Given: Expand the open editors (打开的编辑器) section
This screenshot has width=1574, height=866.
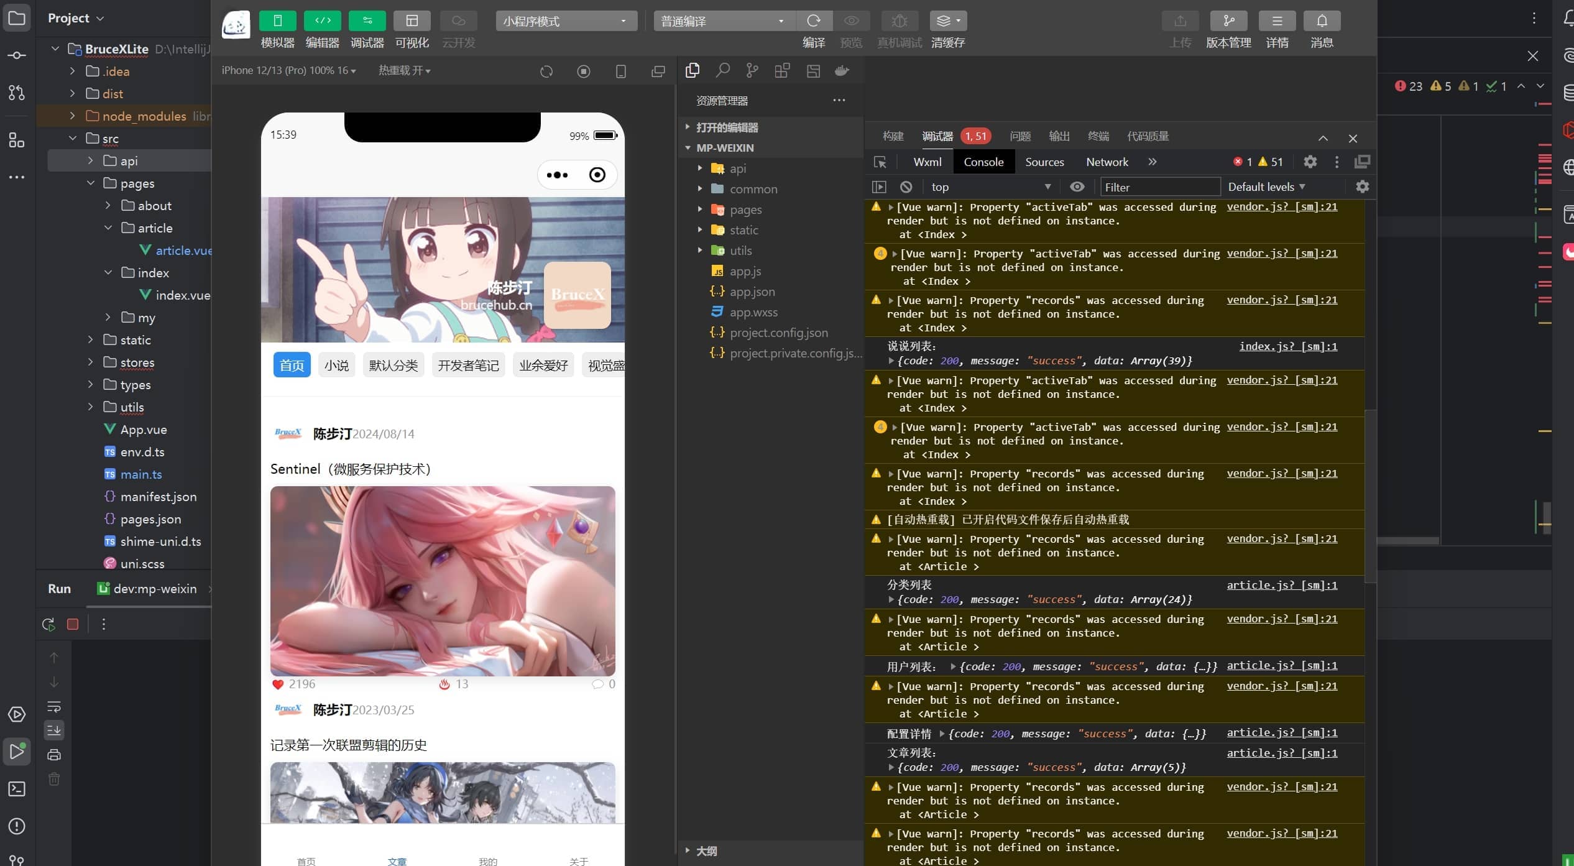Looking at the screenshot, I should point(771,127).
